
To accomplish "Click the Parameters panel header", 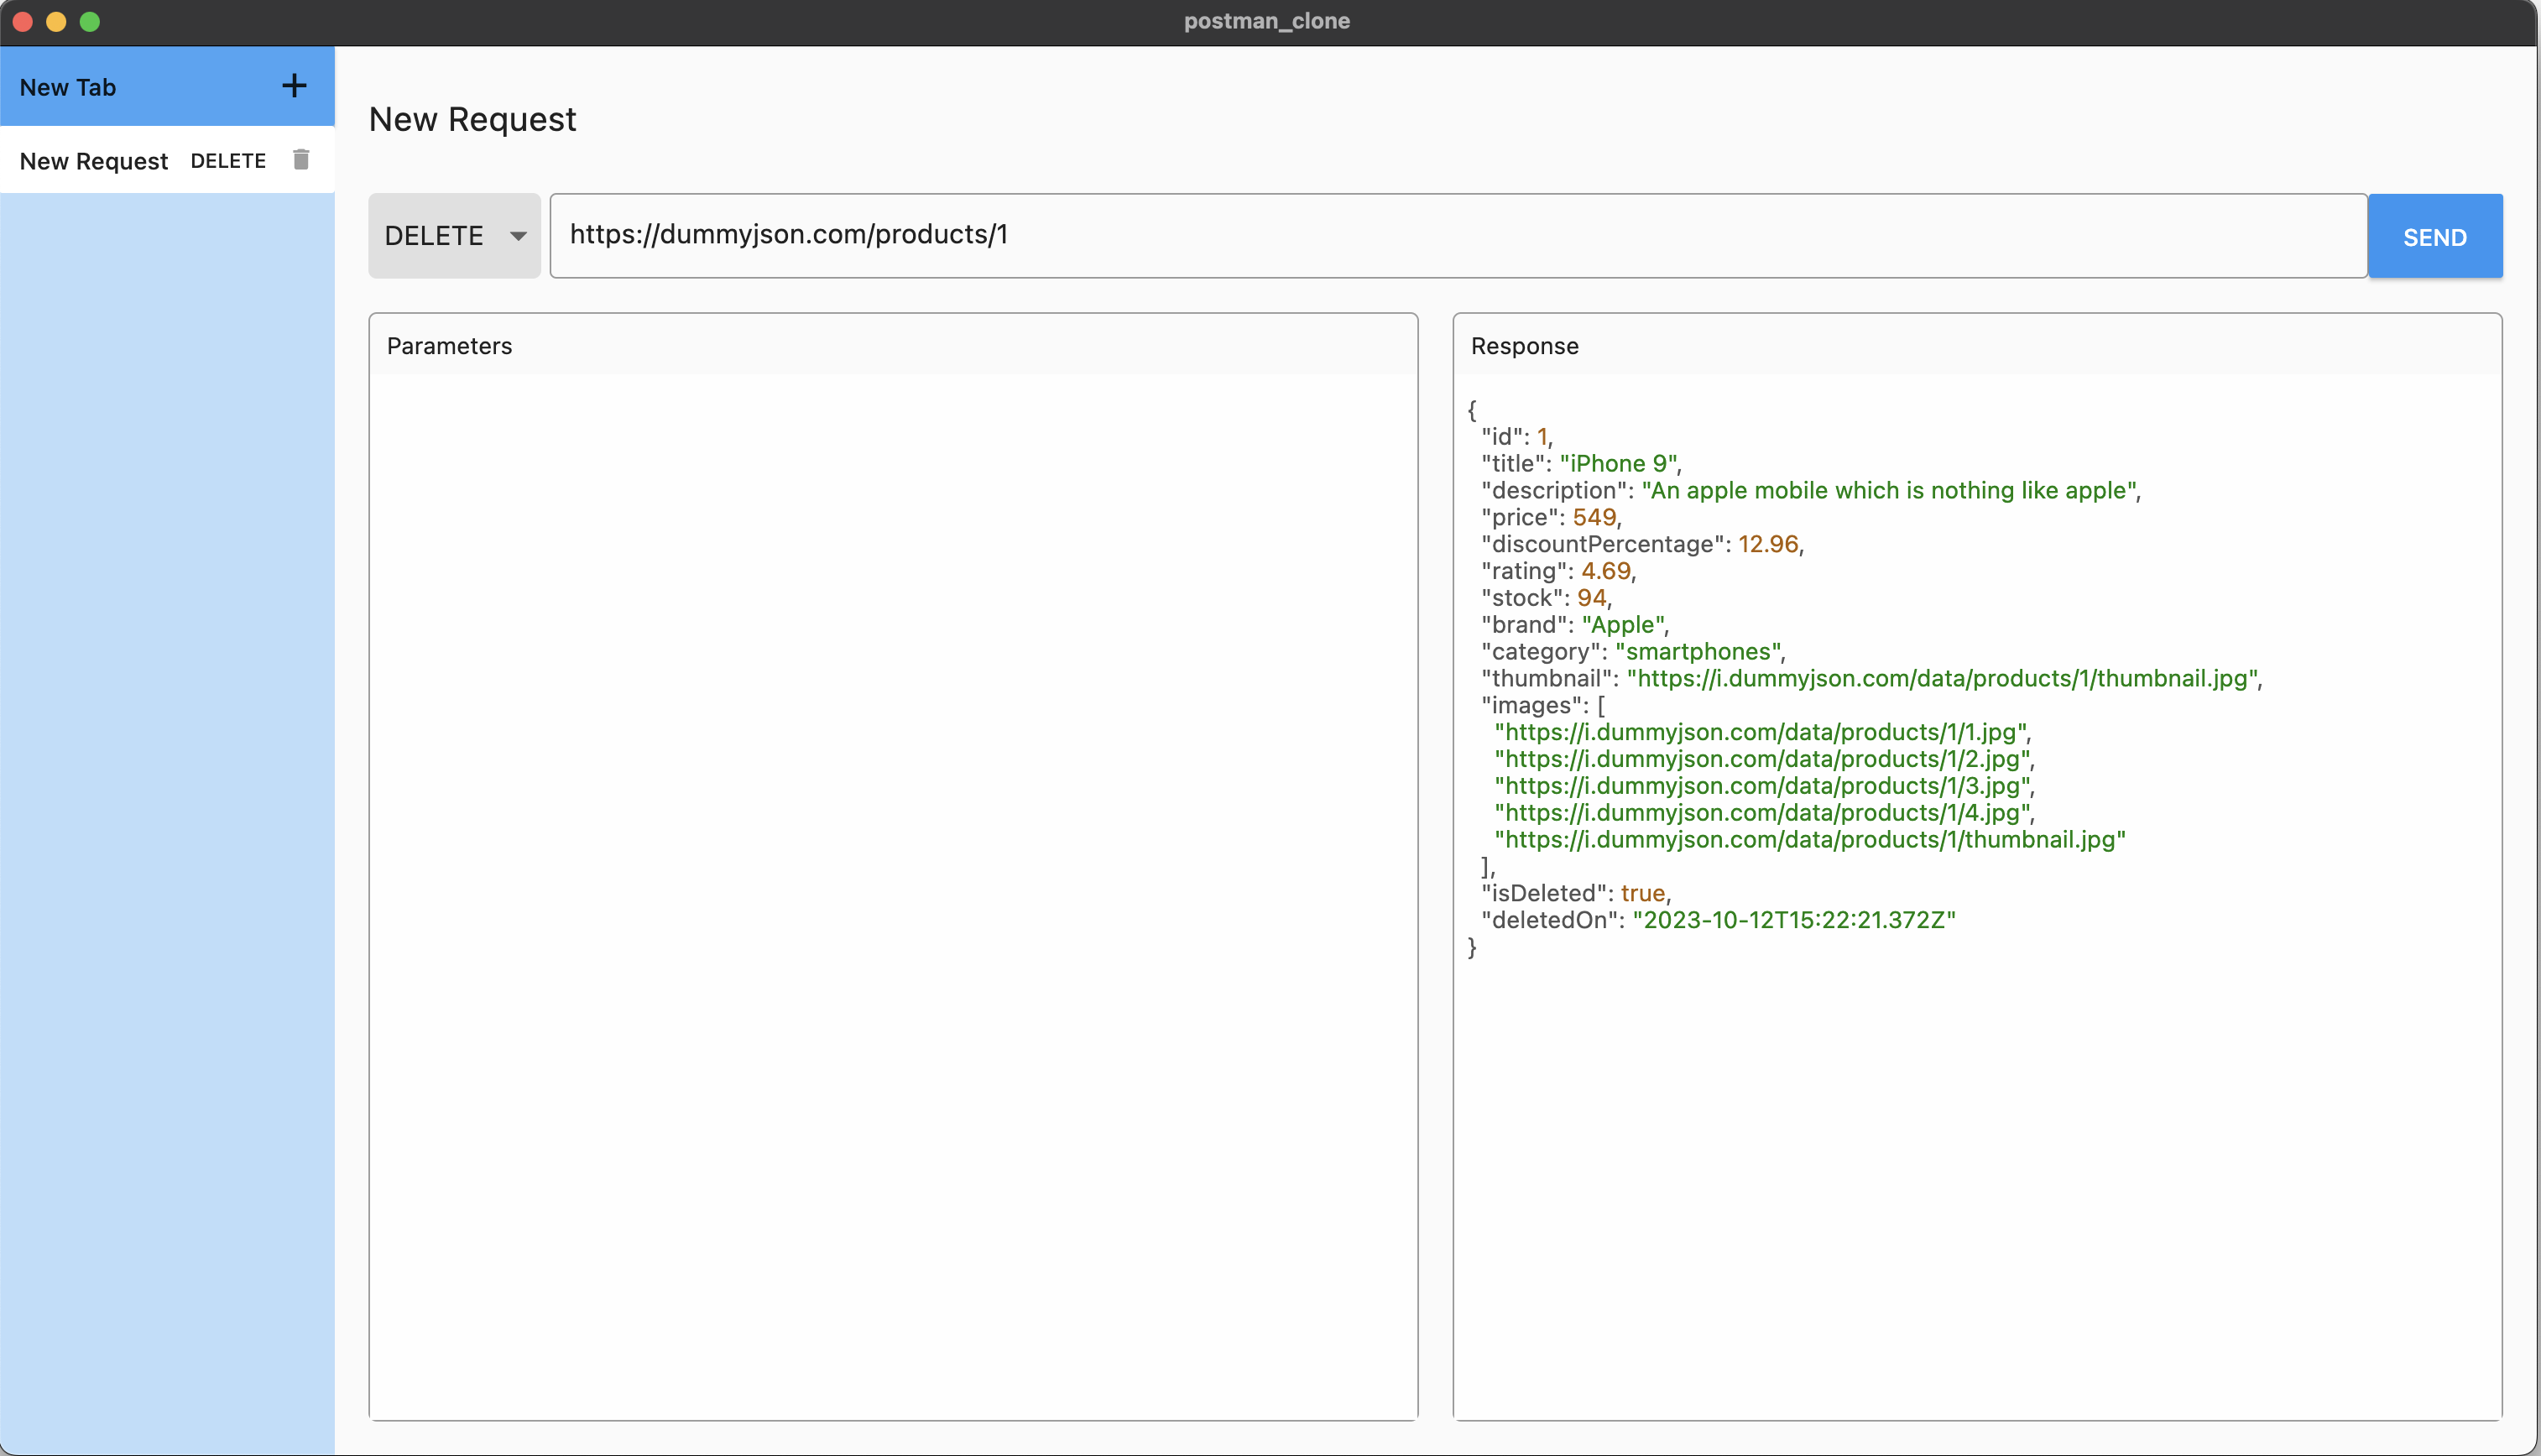I will coord(449,346).
